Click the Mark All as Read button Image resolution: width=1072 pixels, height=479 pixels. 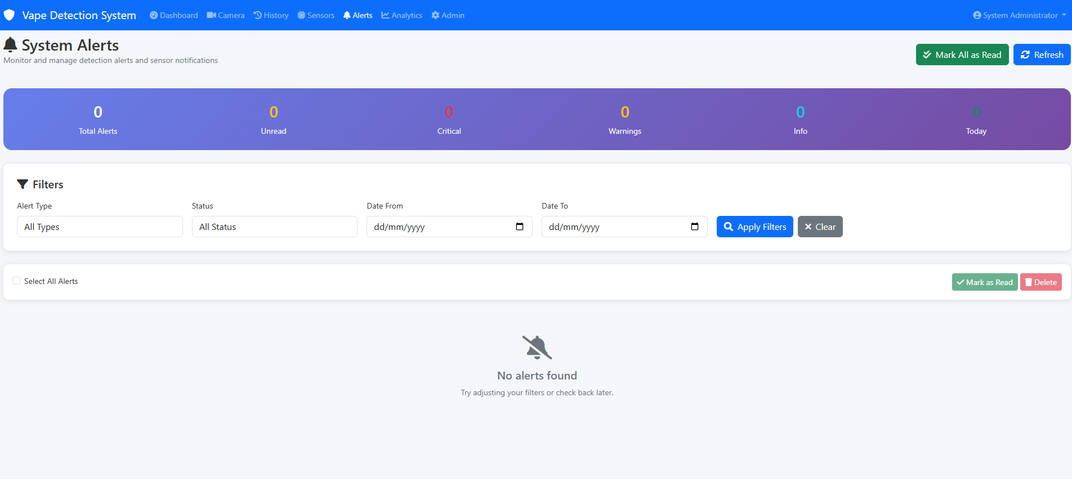(x=962, y=55)
